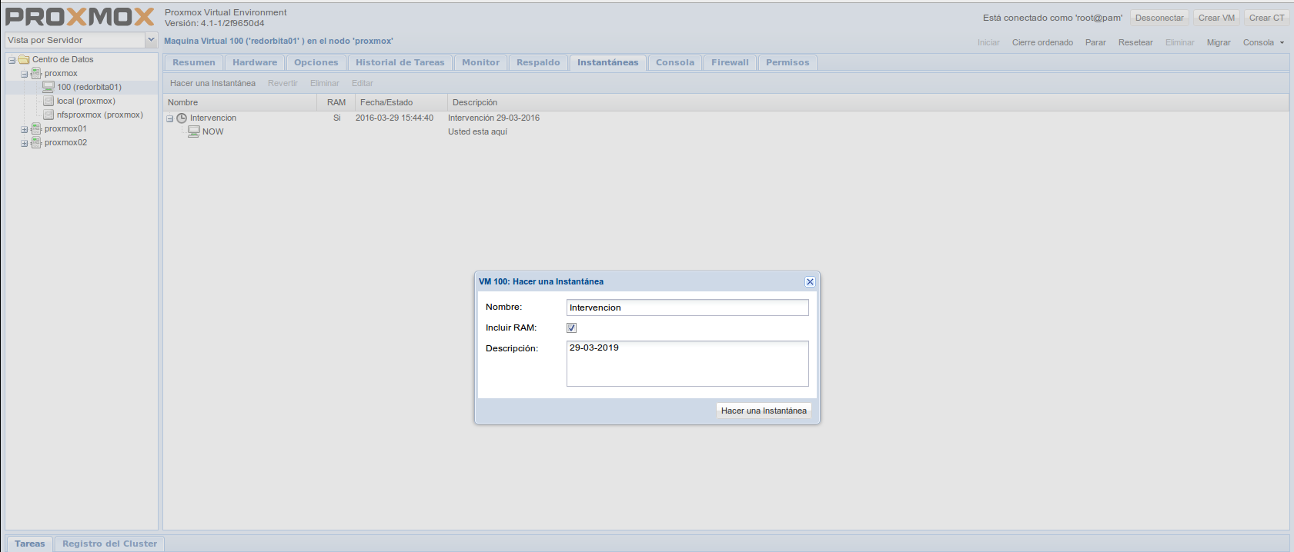Click the proxmox02 node server icon
The height and width of the screenshot is (552, 1294).
click(x=36, y=143)
